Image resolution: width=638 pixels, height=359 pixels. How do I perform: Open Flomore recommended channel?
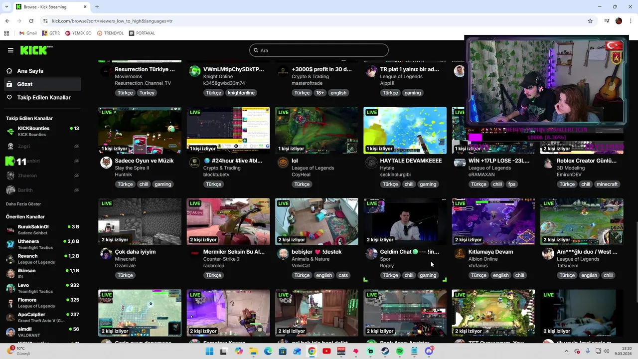(x=42, y=303)
